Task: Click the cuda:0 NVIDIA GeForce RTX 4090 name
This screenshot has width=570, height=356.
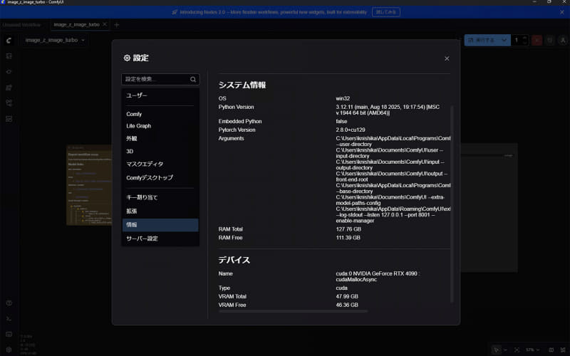Action: click(x=378, y=276)
